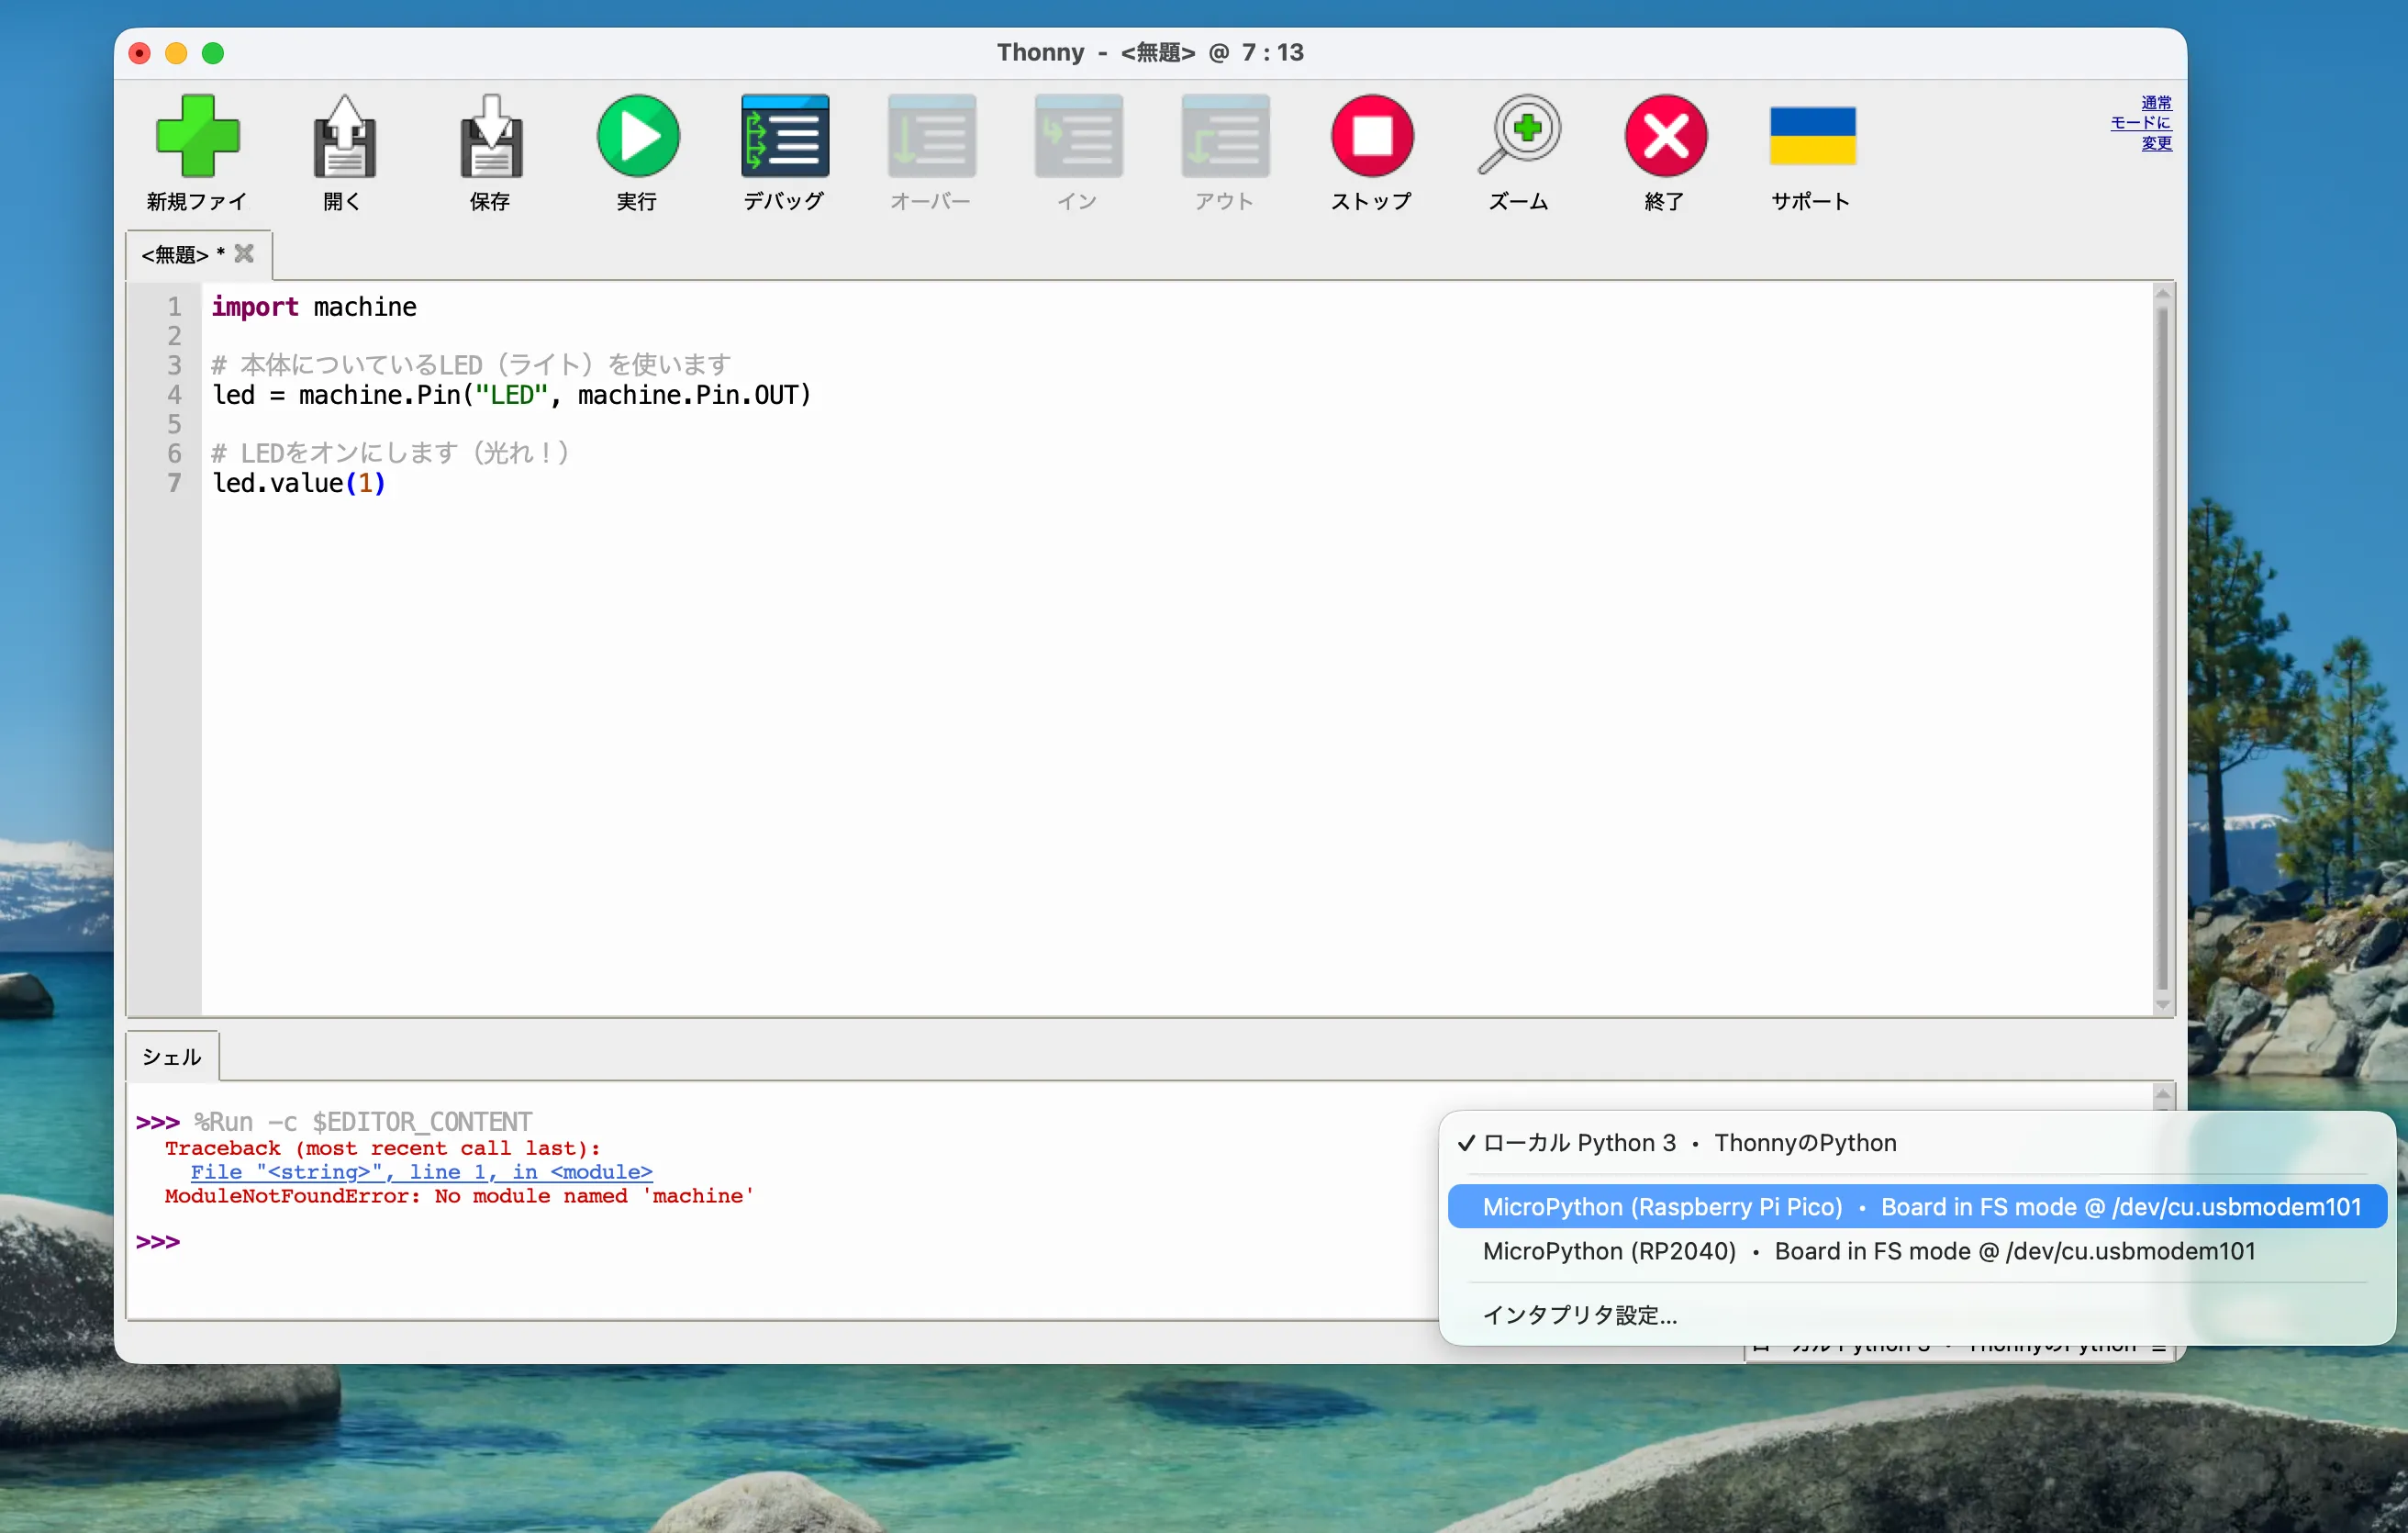Run the script with green play button

[637, 137]
